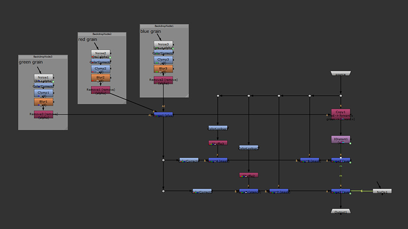Select the Merge (plus) node below the backdrops
Image resolution: width=408 pixels, height=229 pixels.
163,115
